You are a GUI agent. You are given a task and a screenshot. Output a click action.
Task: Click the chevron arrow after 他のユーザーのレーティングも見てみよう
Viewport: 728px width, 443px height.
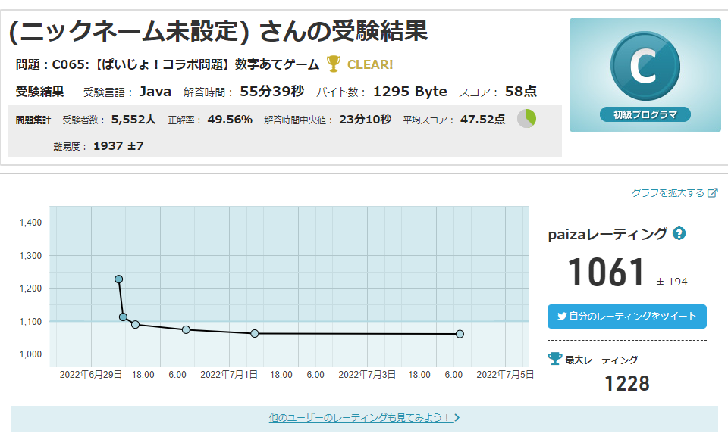[457, 417]
